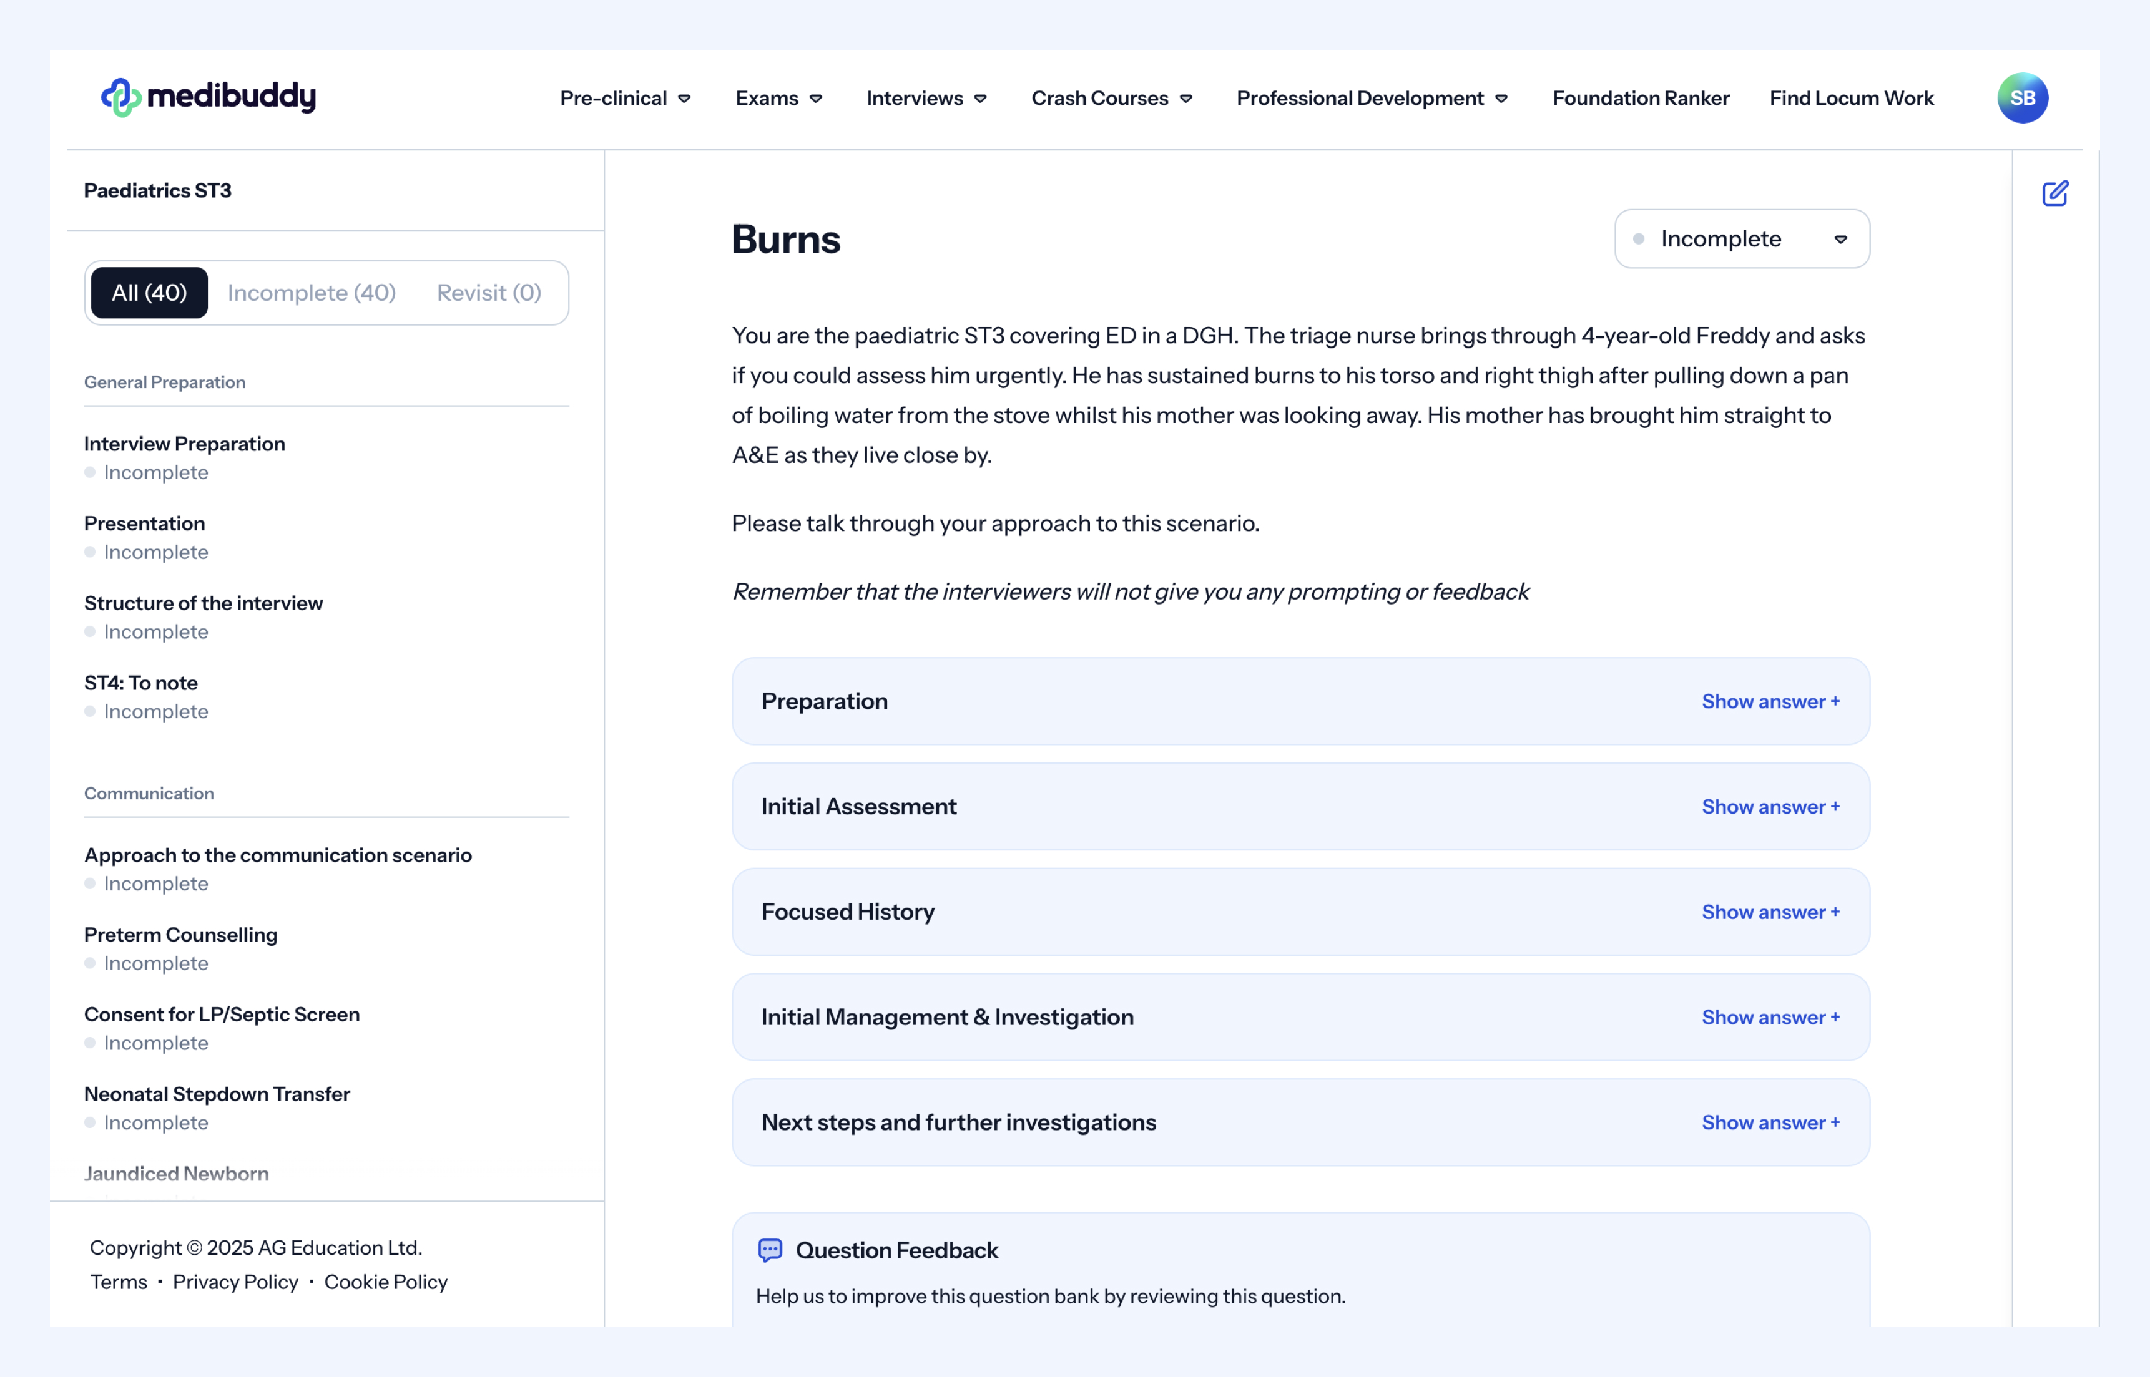Open Consent for LP/Septic Screen topic
Screen dimensions: 2150x1377
222,1014
